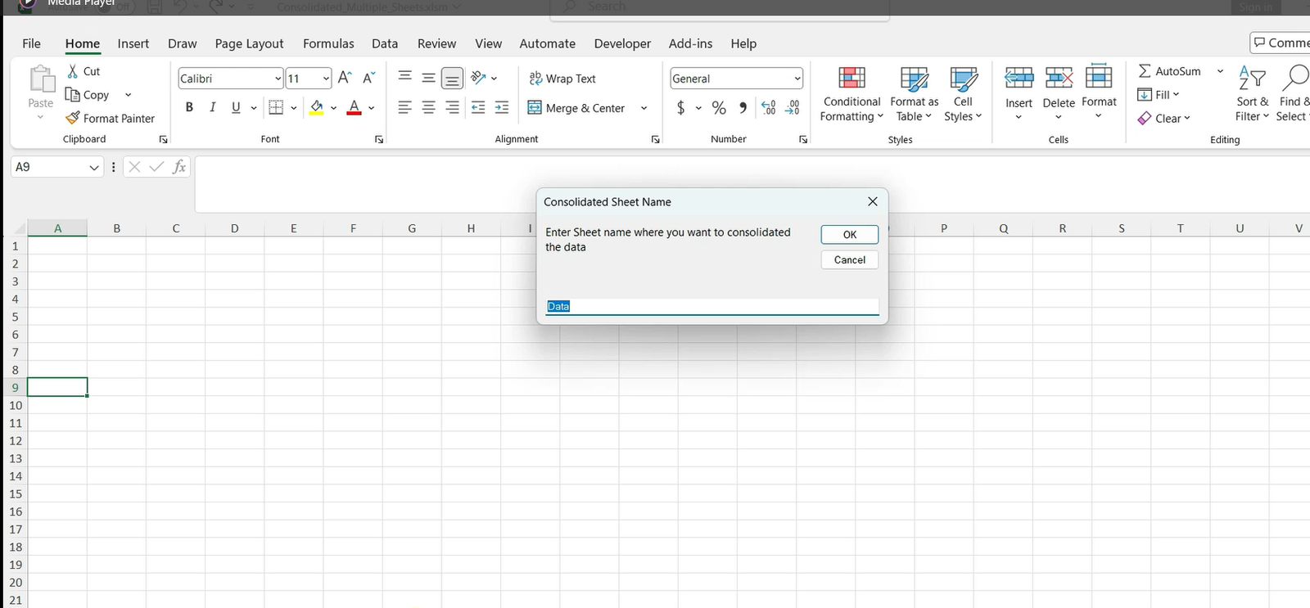The width and height of the screenshot is (1310, 608).
Task: Click the AutoSum sigma icon
Action: [x=1145, y=71]
